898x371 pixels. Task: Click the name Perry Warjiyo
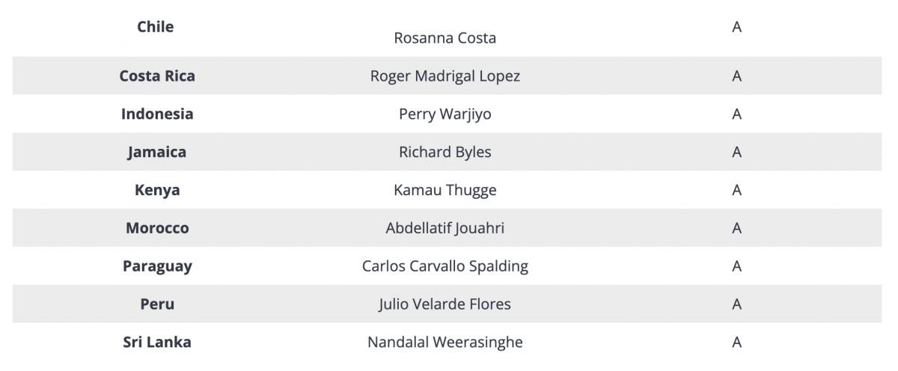coord(445,114)
